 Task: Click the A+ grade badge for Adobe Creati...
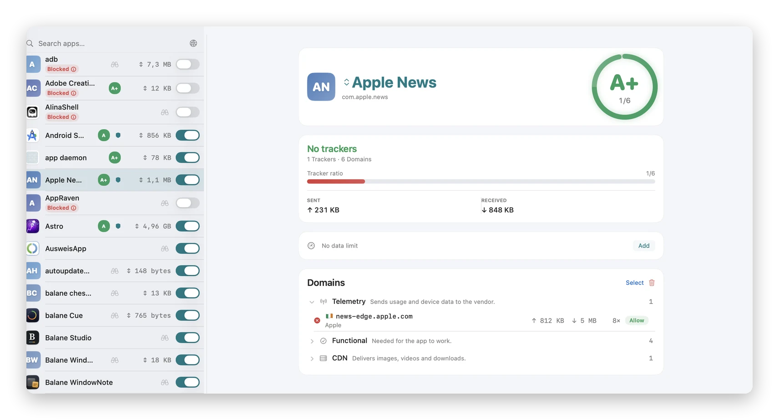[x=115, y=88]
